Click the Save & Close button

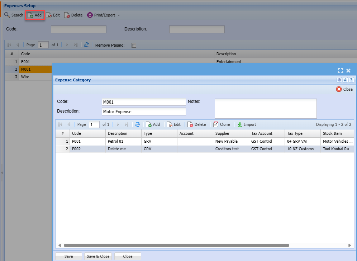click(x=98, y=256)
